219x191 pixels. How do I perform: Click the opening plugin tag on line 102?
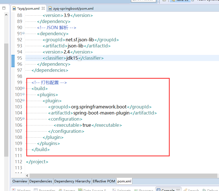[52, 101]
